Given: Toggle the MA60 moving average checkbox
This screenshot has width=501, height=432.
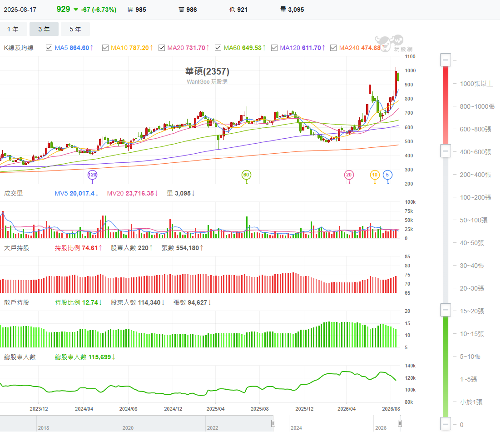Looking at the screenshot, I should pyautogui.click(x=218, y=48).
